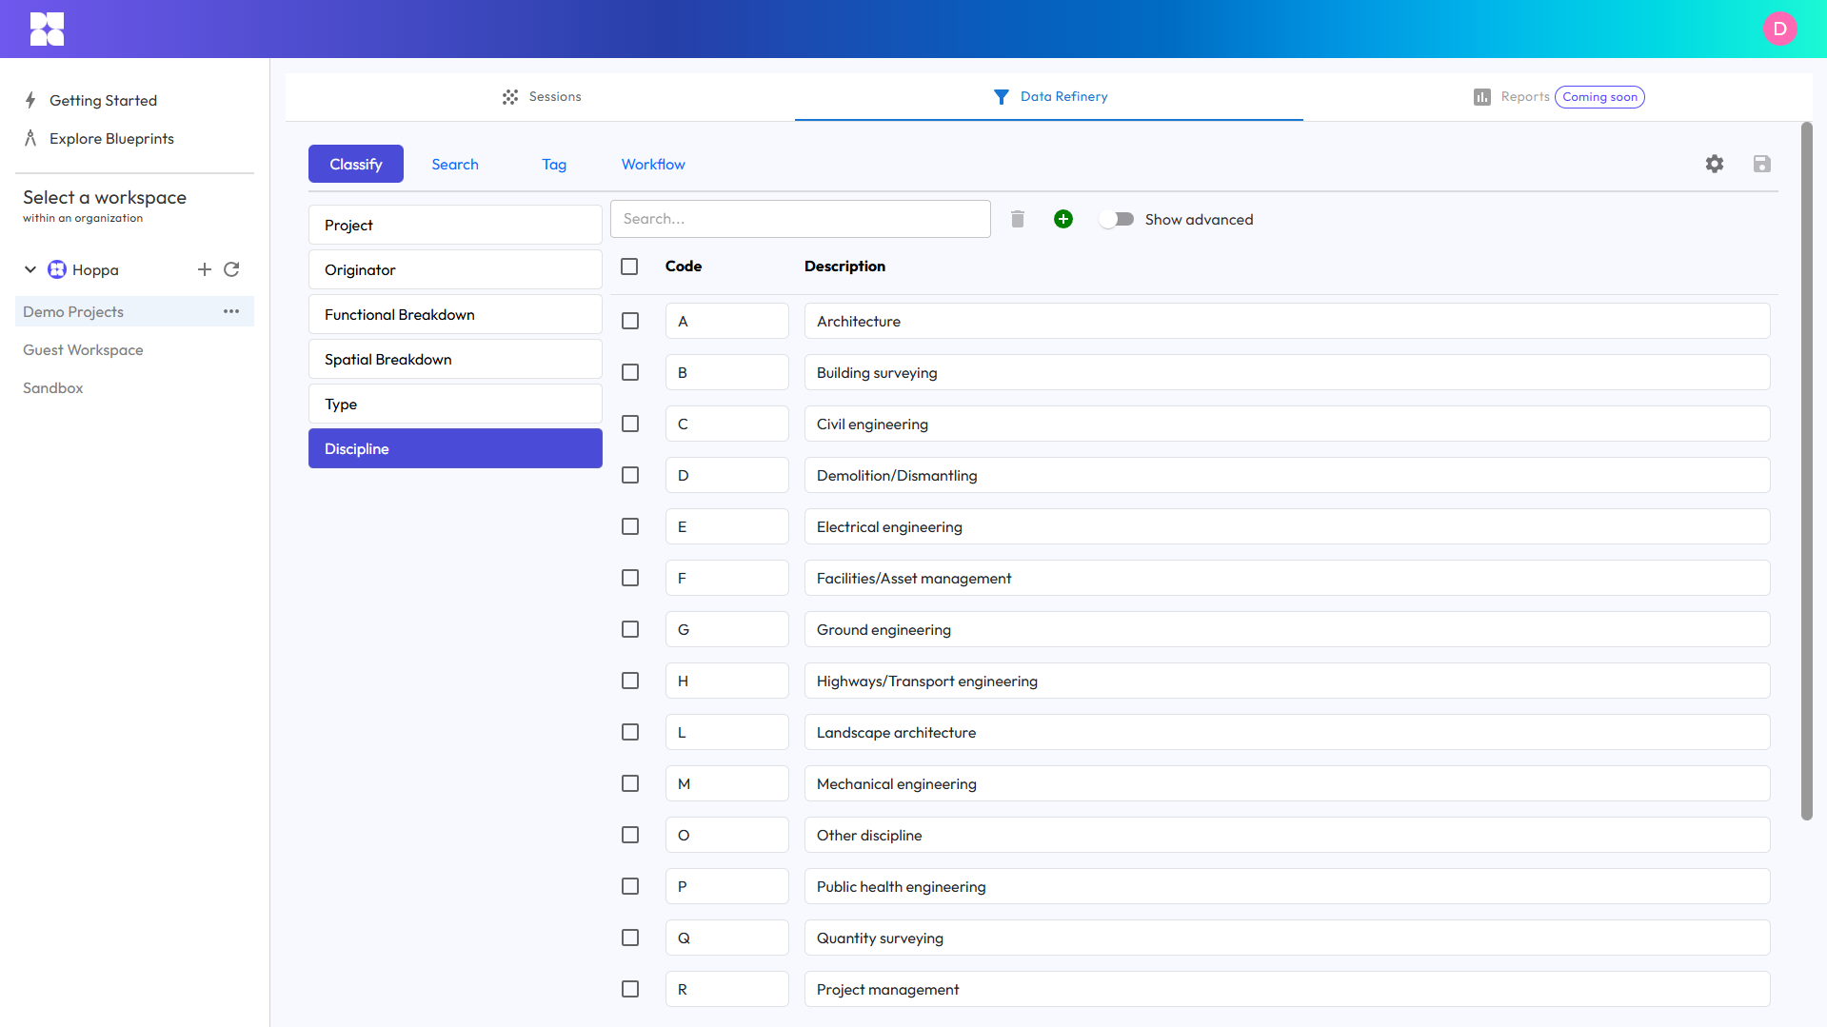
Task: Add workspace with the plus icon
Action: (x=205, y=269)
